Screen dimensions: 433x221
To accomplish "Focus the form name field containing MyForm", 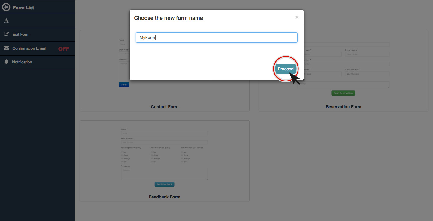I will [x=216, y=38].
